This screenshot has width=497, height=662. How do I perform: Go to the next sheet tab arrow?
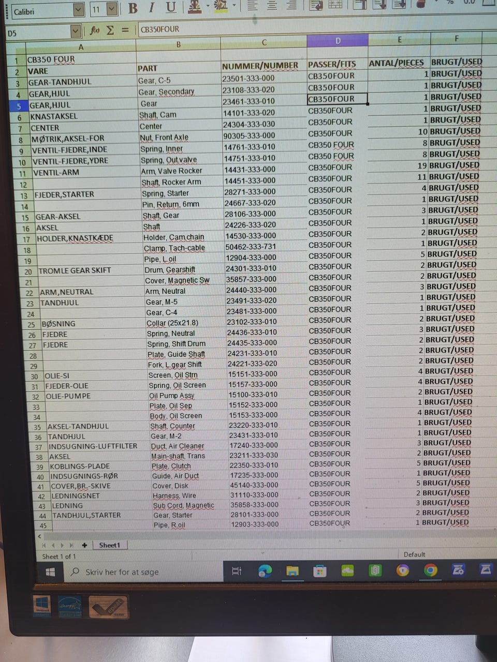[62, 545]
